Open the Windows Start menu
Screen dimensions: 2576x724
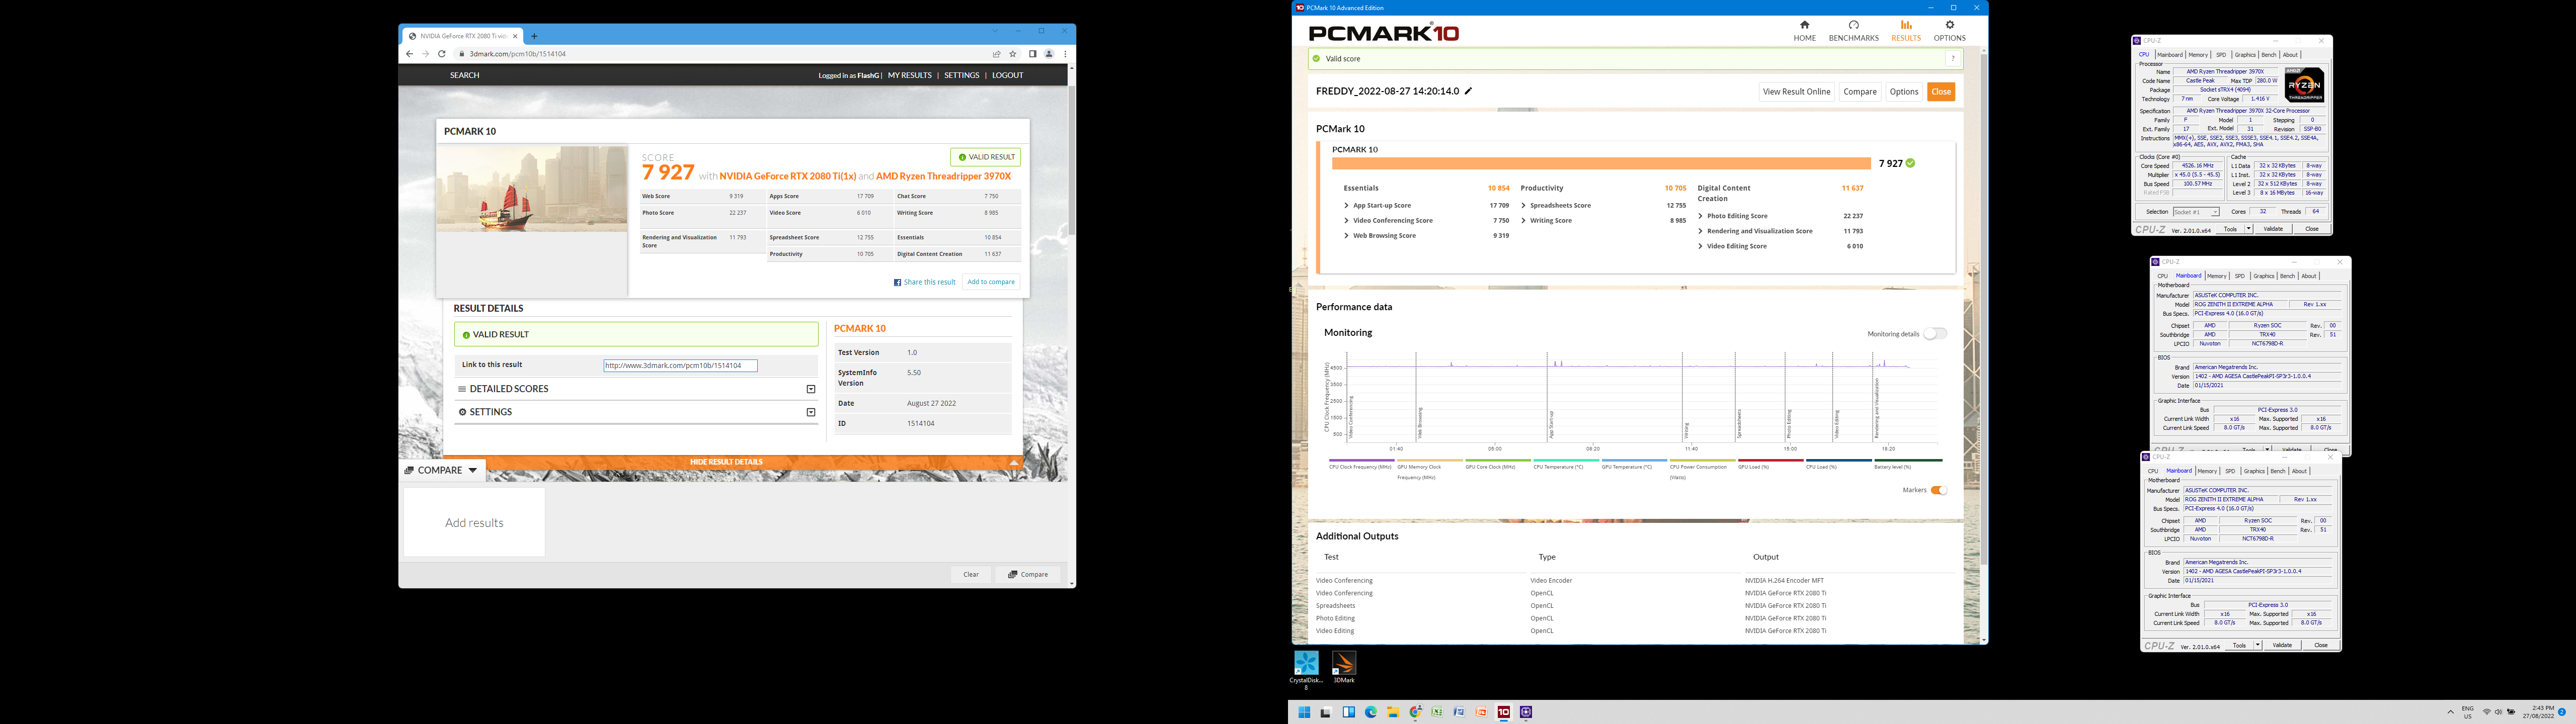1304,712
